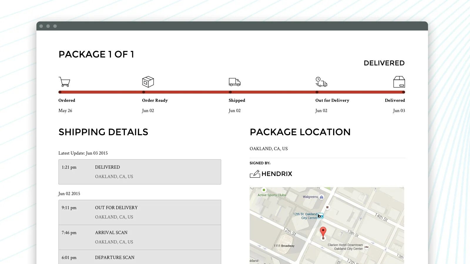Click the Jun 02 2015 date label
The image size is (470, 264).
click(x=69, y=194)
